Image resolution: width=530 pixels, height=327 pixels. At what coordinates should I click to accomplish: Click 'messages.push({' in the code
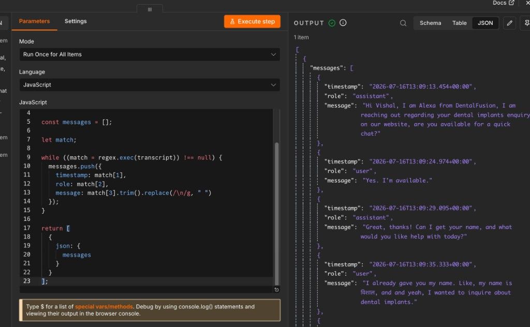[75, 166]
